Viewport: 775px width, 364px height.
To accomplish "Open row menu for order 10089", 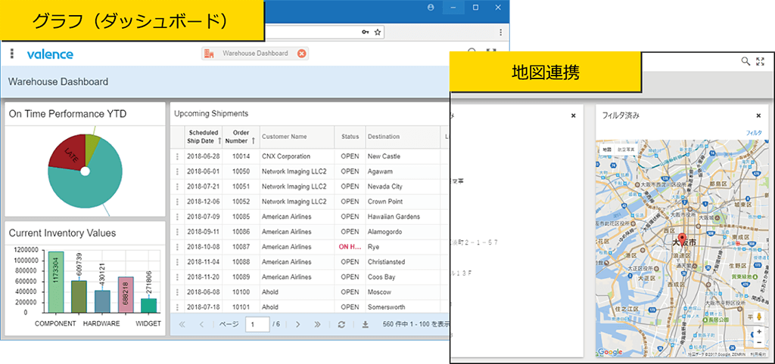I will tap(177, 277).
